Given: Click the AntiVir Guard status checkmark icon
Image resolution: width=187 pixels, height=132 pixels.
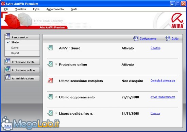Looking at the screenshot, I should pos(50,48).
